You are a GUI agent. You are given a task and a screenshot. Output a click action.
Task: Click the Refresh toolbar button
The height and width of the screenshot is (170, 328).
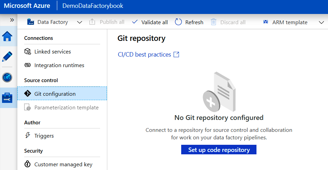(x=189, y=22)
